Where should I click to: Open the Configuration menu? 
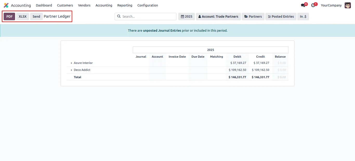tap(148, 5)
